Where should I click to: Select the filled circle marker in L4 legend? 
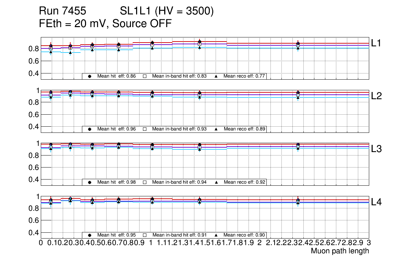89,235
